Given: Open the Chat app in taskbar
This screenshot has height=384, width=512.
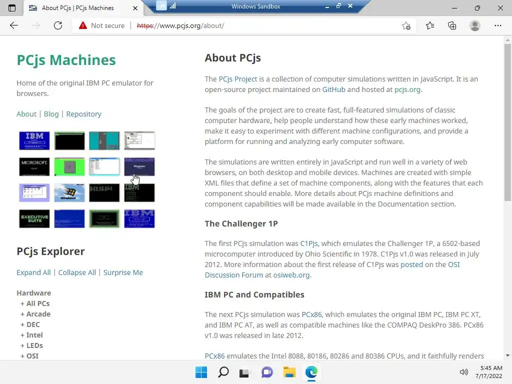Looking at the screenshot, I should [267, 372].
